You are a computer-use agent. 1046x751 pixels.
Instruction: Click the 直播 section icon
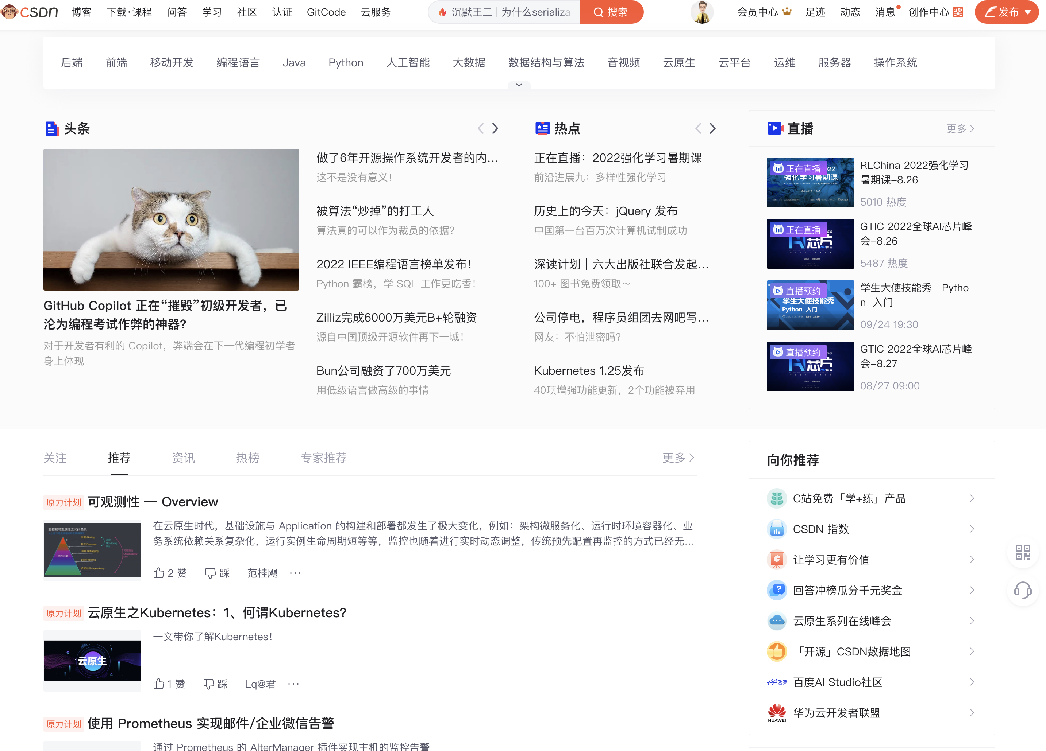(775, 129)
